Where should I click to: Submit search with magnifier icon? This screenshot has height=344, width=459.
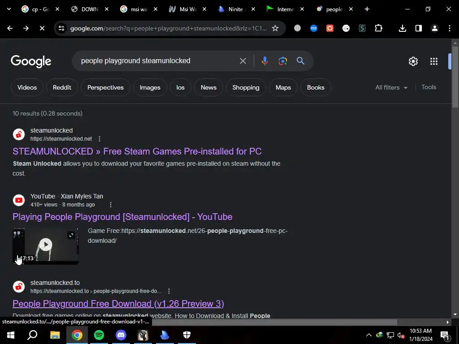300,61
